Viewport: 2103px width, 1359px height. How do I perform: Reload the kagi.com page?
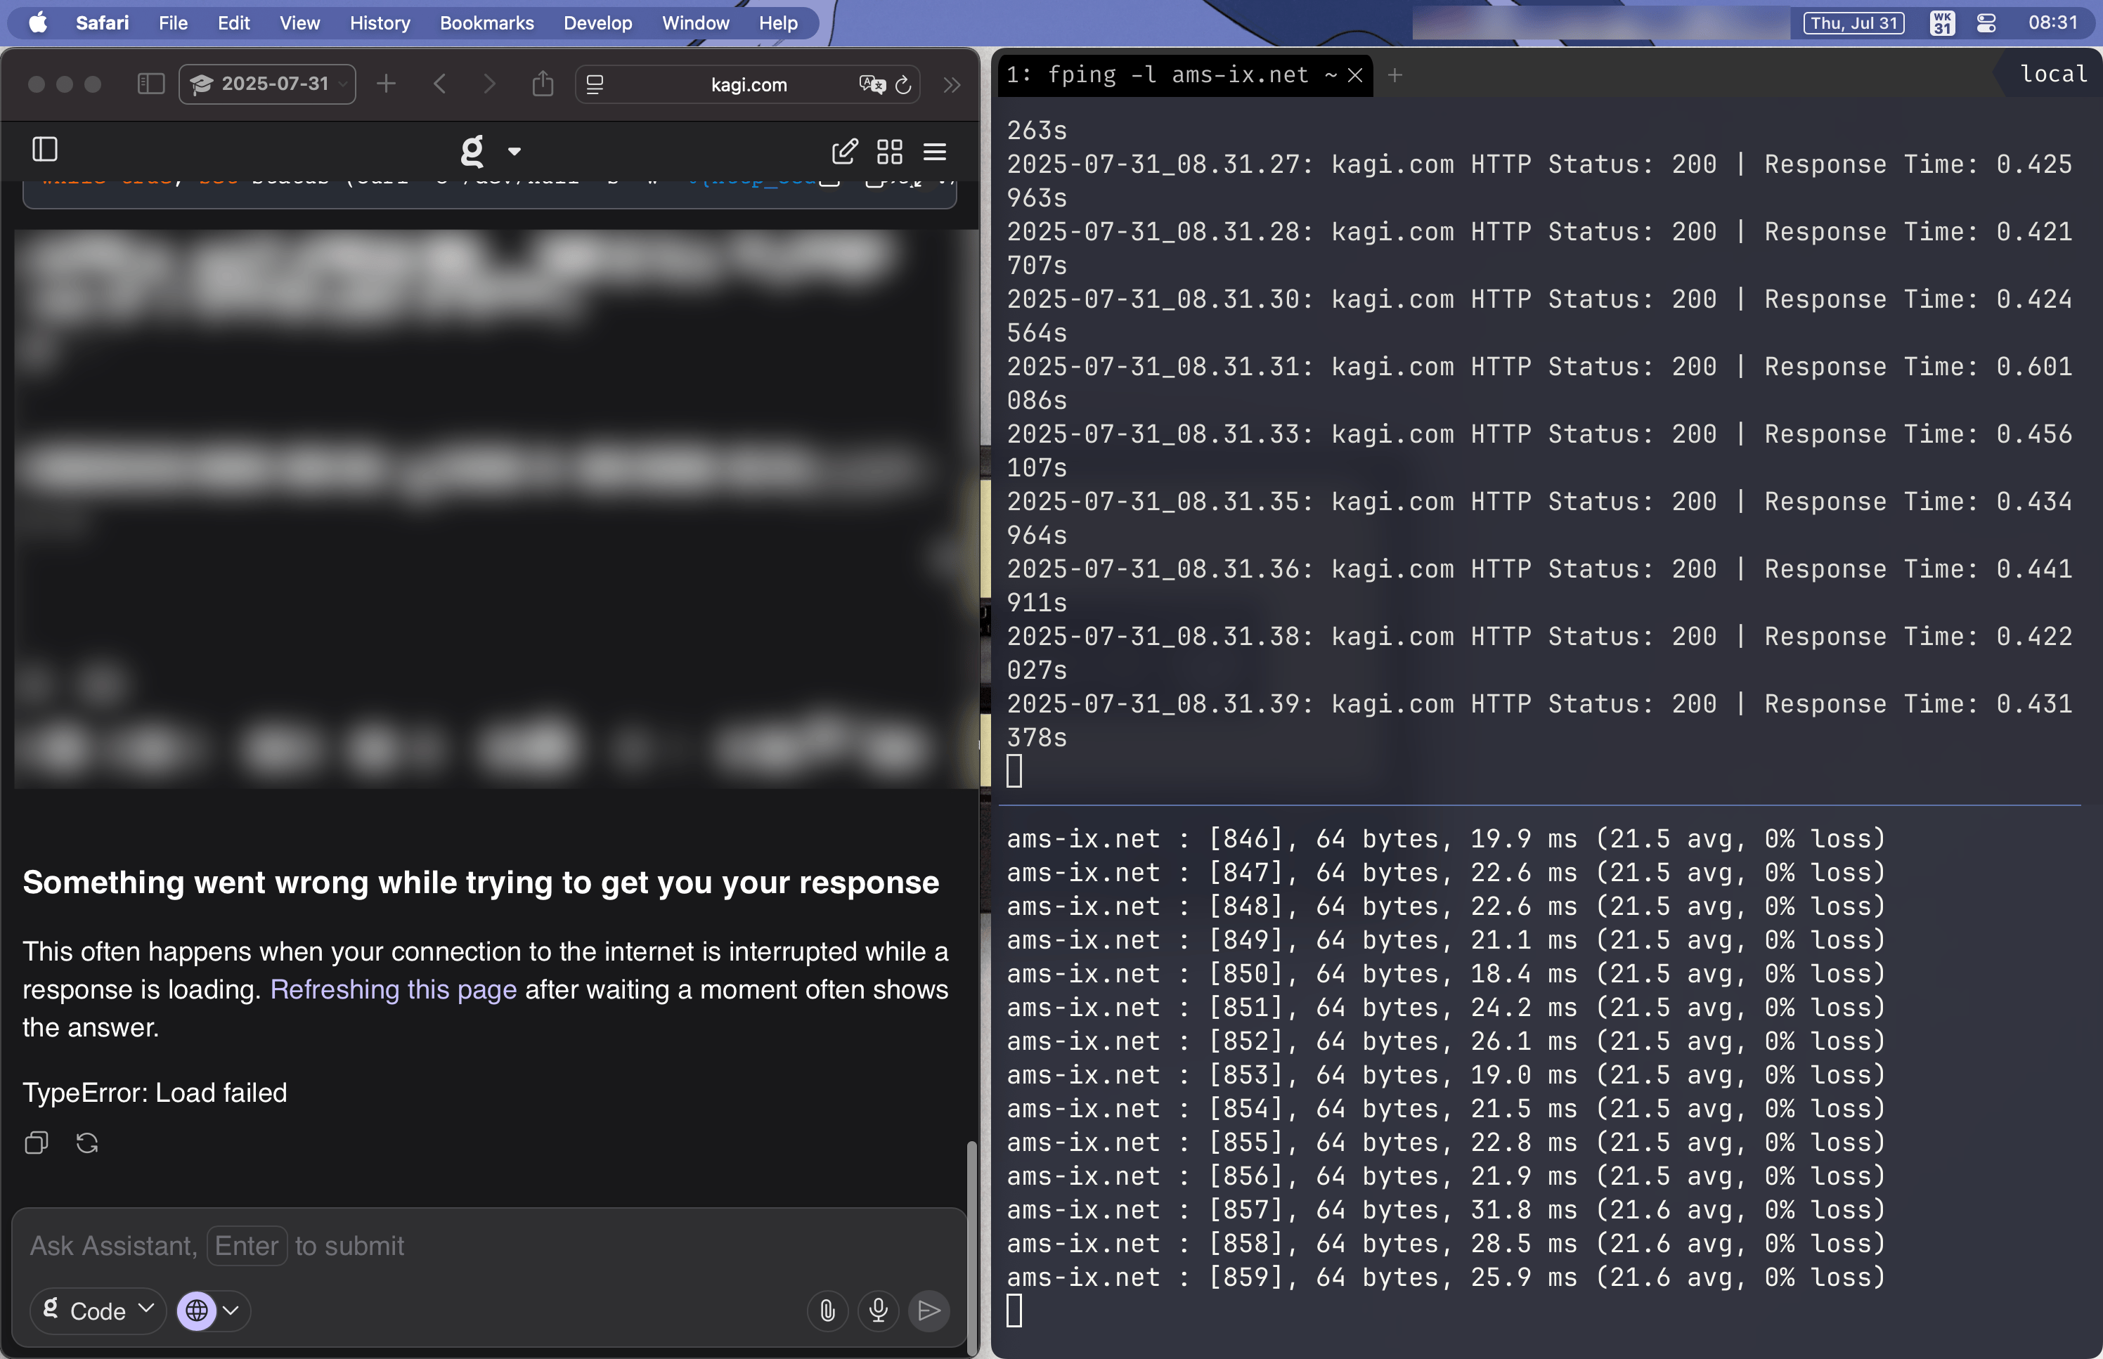[902, 85]
